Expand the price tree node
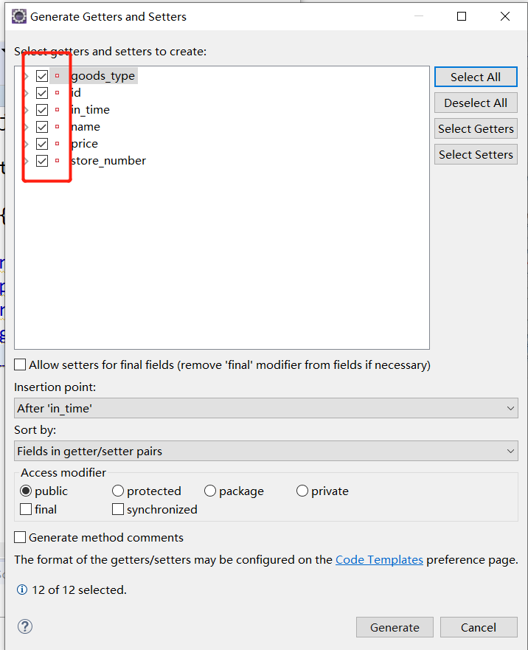This screenshot has width=528, height=650. [26, 144]
